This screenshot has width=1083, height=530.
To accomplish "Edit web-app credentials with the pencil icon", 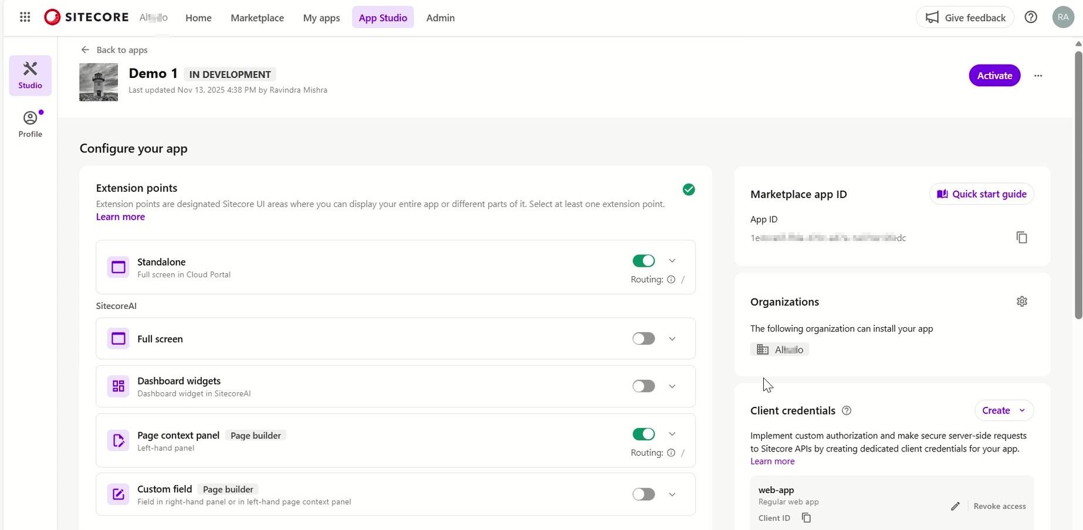I will (955, 506).
